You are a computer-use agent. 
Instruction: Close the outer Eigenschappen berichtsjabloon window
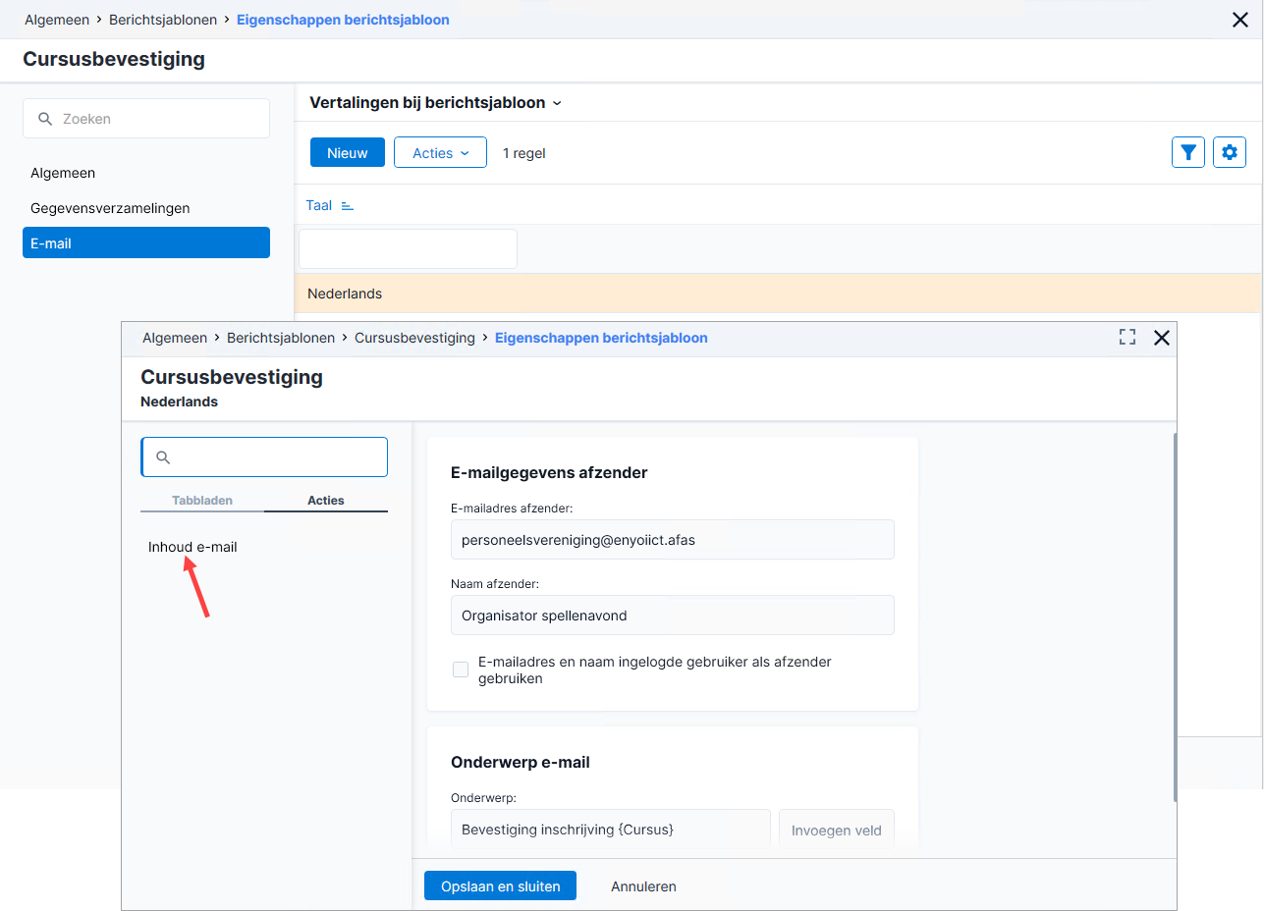(x=1240, y=20)
